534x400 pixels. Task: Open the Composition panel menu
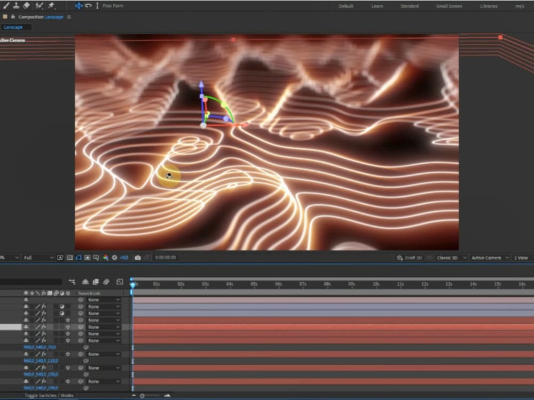click(68, 17)
